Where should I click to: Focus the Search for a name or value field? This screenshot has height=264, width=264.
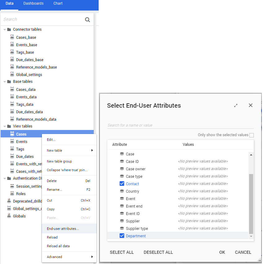[x=180, y=125]
